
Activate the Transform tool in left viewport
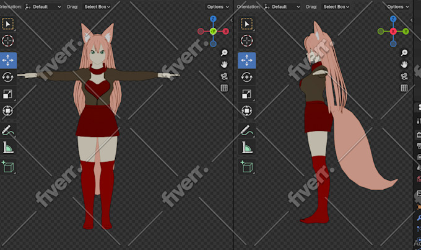point(8,111)
